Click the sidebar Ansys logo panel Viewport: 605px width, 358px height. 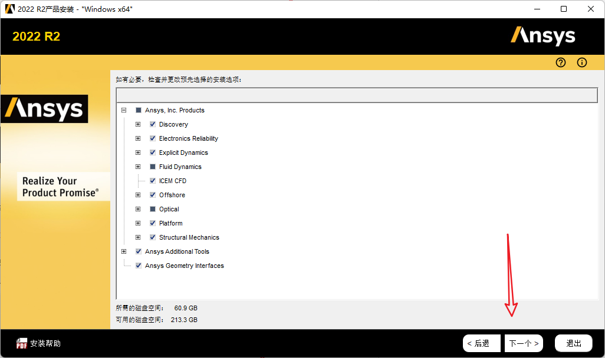tap(44, 108)
